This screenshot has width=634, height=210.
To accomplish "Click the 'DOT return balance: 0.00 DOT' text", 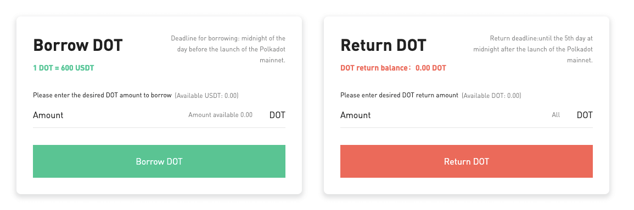I will click(394, 68).
